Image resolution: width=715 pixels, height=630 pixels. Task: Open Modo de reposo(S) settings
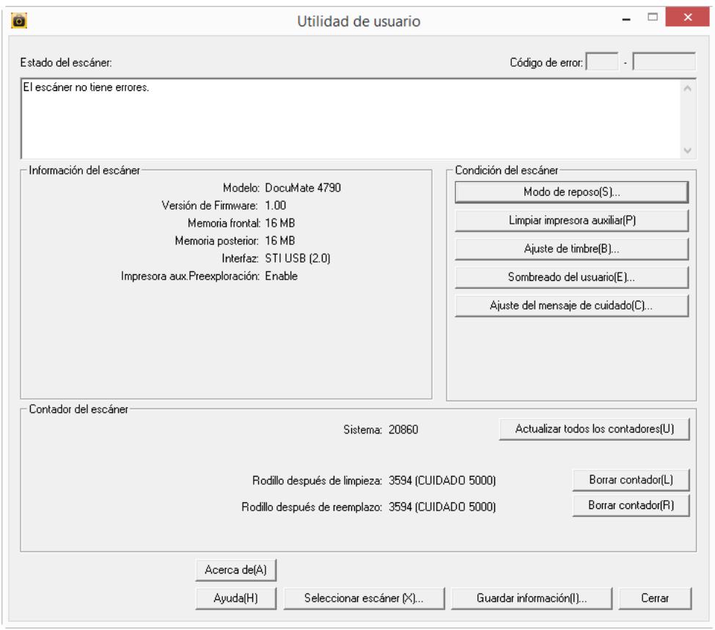(x=571, y=192)
